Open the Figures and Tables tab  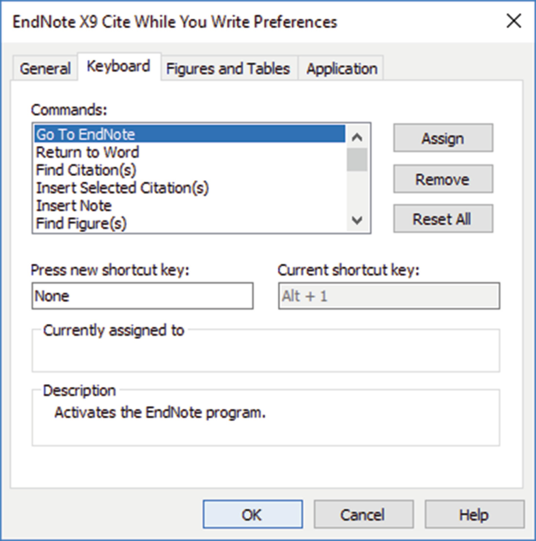click(x=228, y=68)
